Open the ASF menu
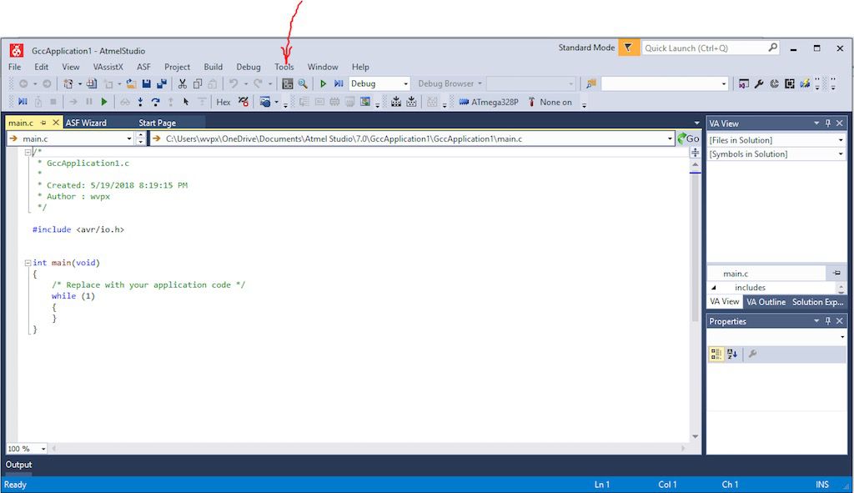This screenshot has height=493, width=854. (x=143, y=67)
